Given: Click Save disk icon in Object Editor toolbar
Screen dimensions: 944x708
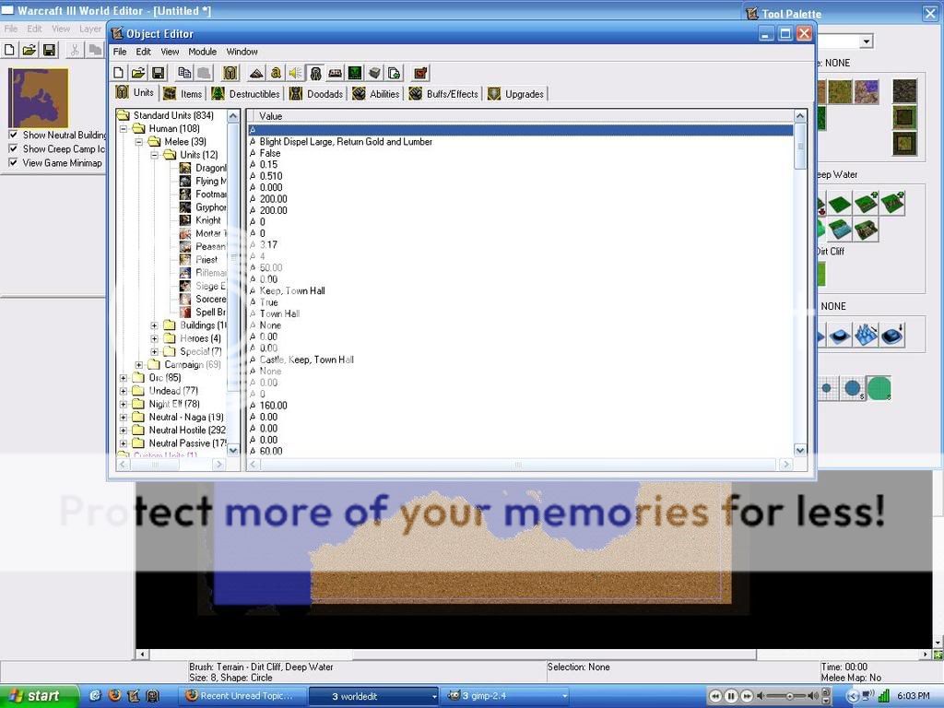Looking at the screenshot, I should 159,74.
